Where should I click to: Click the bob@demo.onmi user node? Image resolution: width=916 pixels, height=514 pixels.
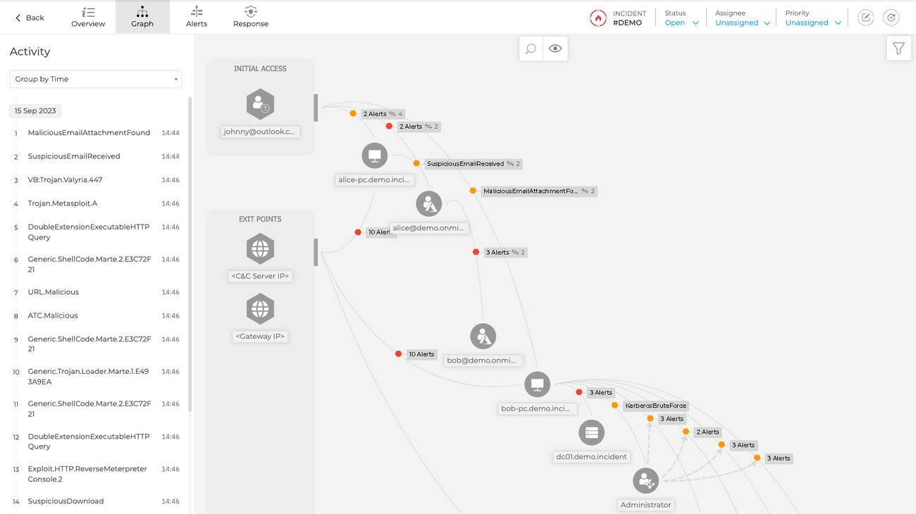click(x=483, y=336)
